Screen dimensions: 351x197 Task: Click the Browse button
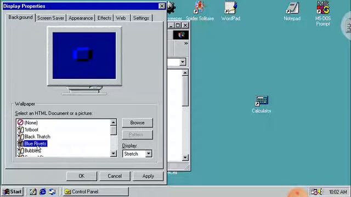[138, 123]
